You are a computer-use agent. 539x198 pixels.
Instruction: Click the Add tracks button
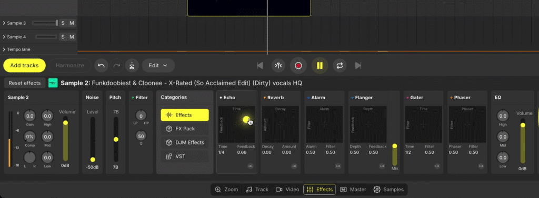(24, 65)
